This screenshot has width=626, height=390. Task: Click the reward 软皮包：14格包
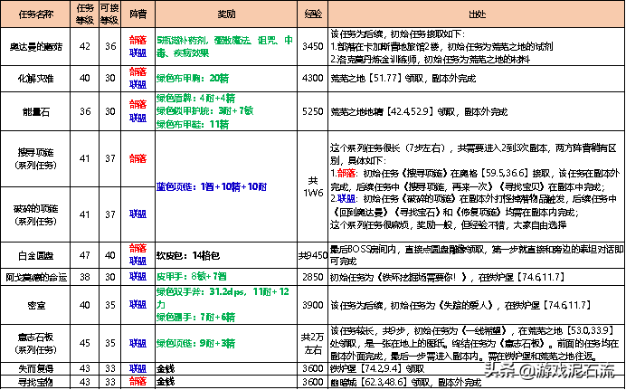pyautogui.click(x=188, y=255)
